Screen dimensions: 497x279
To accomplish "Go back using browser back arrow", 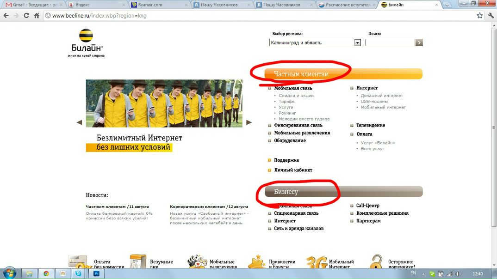I will tap(6, 16).
